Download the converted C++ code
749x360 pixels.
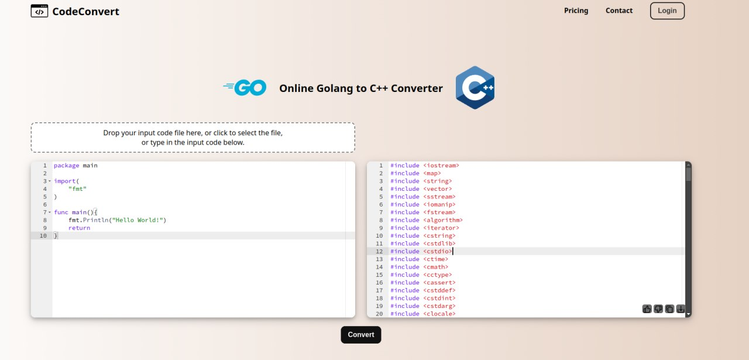pos(681,309)
